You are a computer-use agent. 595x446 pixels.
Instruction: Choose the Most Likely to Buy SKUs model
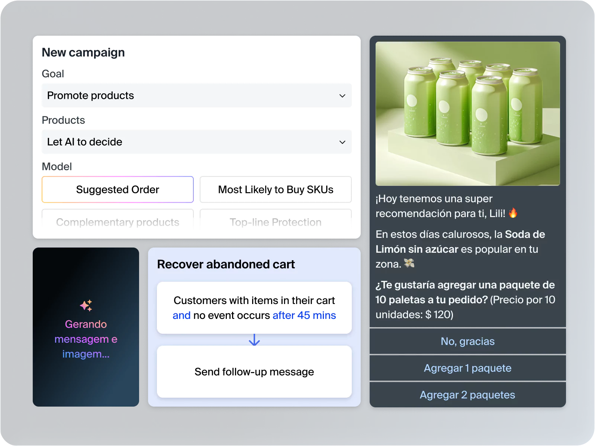pyautogui.click(x=276, y=190)
